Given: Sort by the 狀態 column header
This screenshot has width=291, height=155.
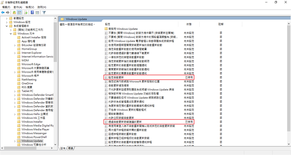Looking at the screenshot, I should click(189, 24).
